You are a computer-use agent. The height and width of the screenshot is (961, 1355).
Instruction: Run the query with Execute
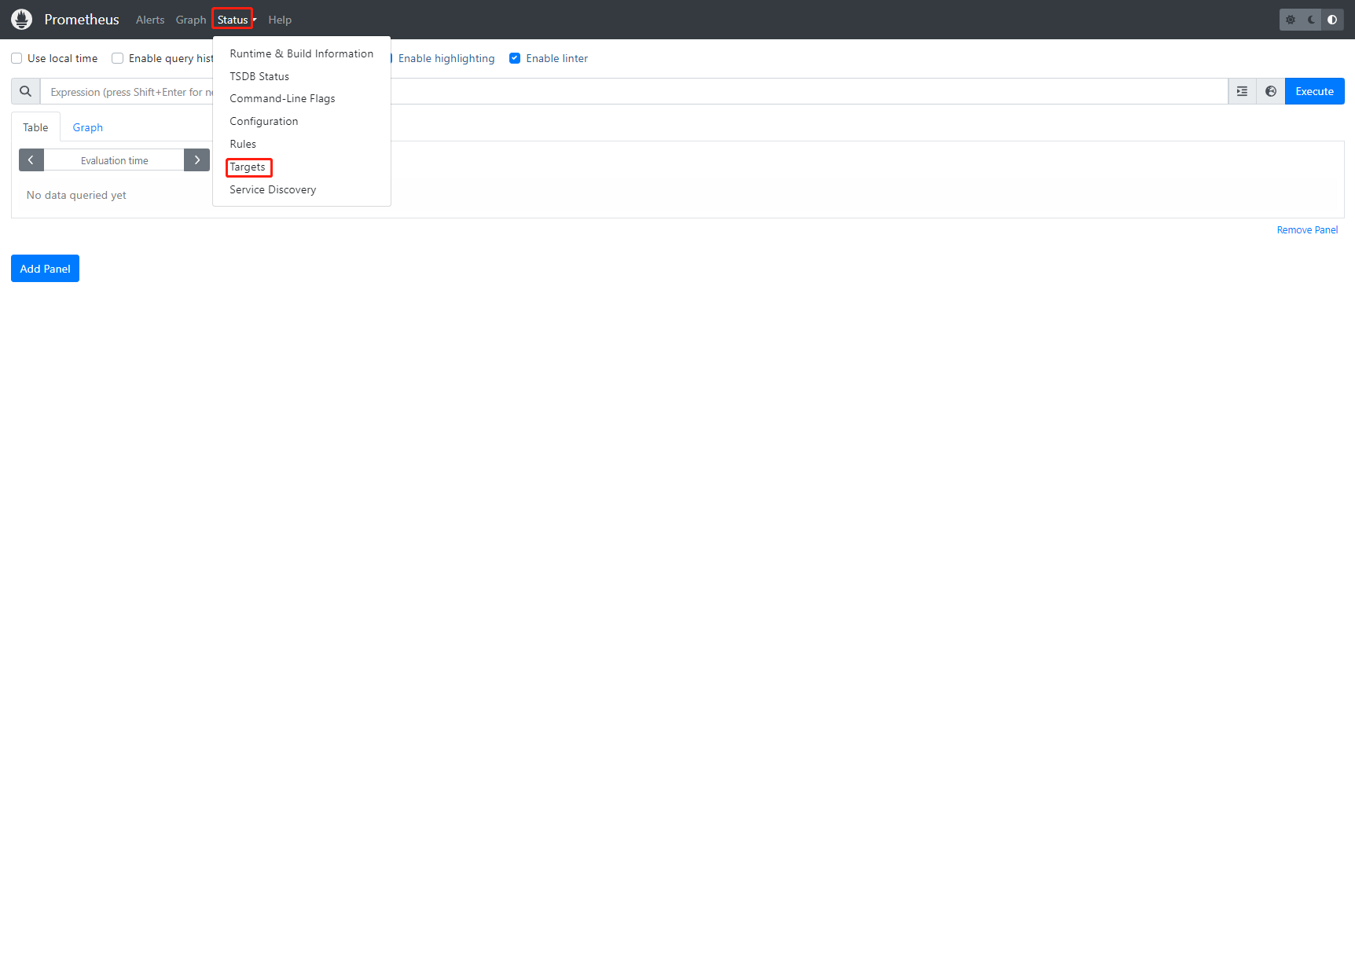click(x=1315, y=91)
